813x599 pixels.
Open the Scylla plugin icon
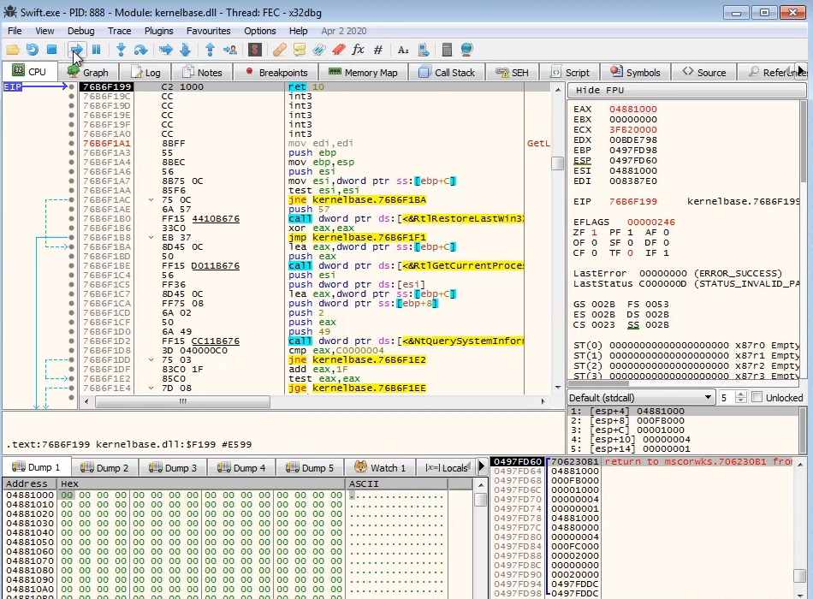click(x=254, y=50)
